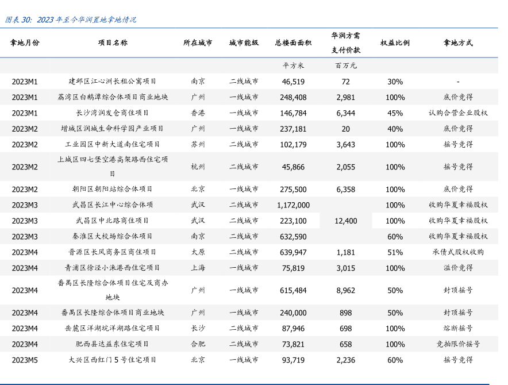The width and height of the screenshot is (508, 385).
Task: Select the 2023M5 month cell
Action: pos(25,360)
